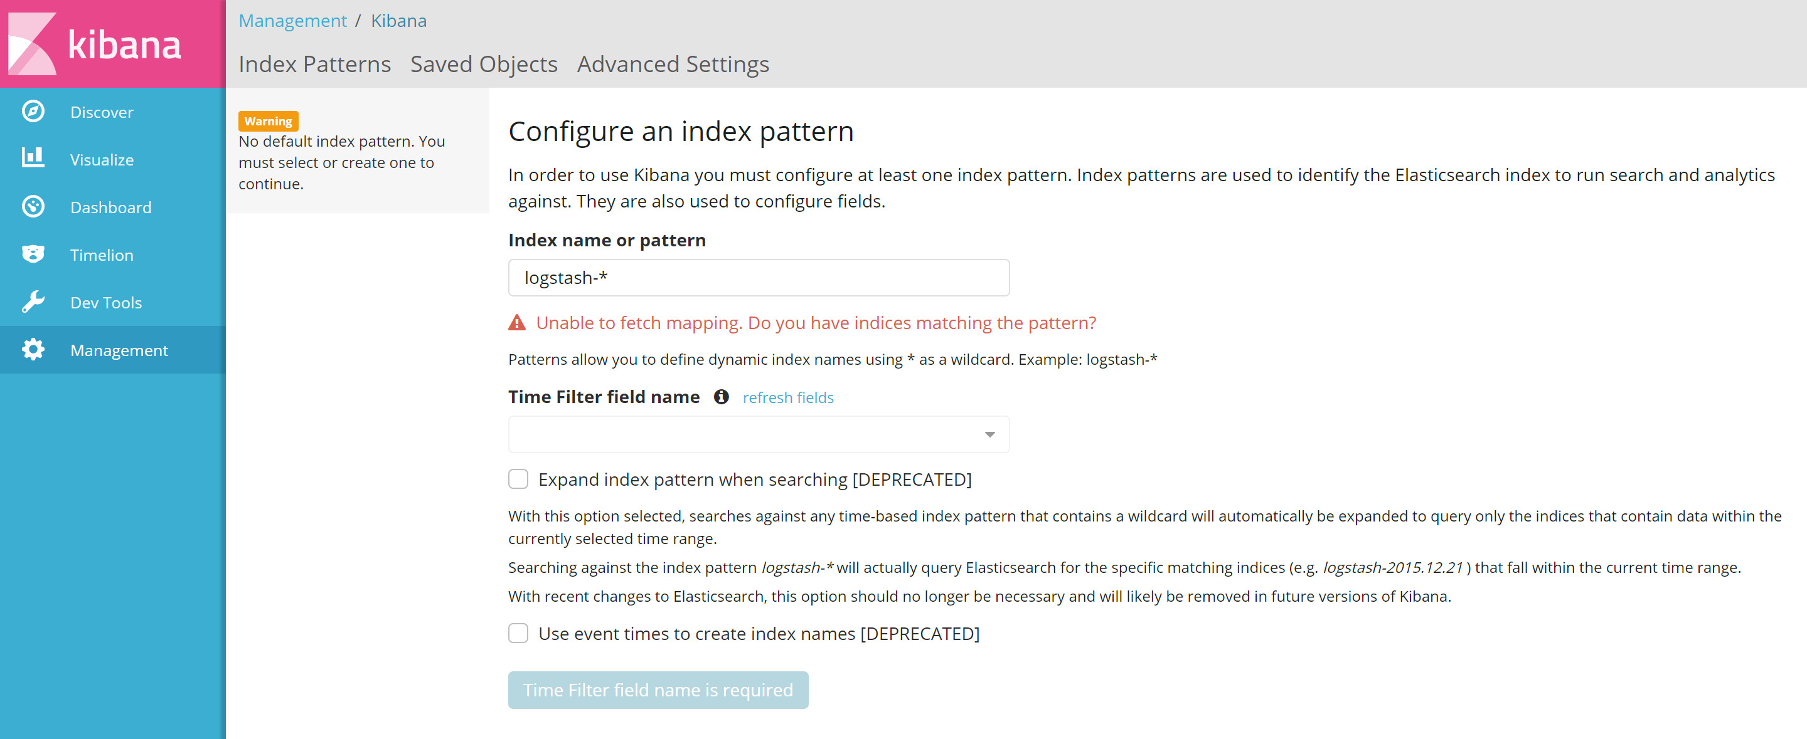Viewport: 1807px width, 739px height.
Task: Open the Management breadcrumb link
Action: (292, 20)
